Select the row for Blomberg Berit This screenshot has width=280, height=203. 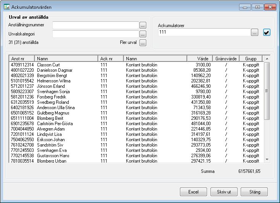pos(136,118)
